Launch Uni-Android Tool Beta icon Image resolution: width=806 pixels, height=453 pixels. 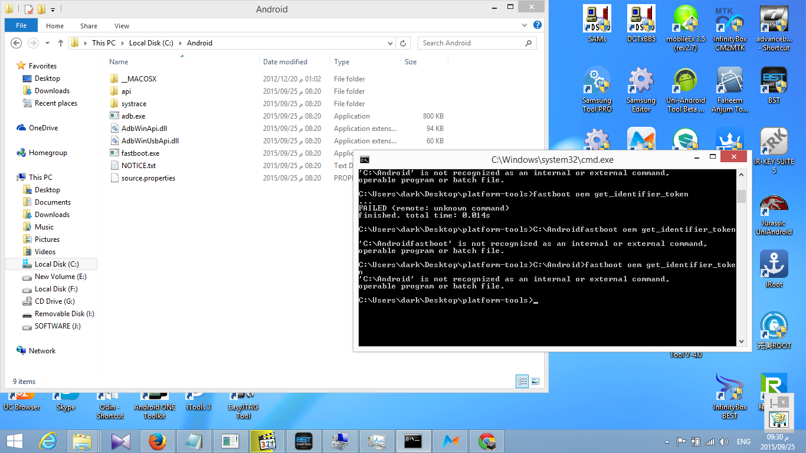coord(686,90)
